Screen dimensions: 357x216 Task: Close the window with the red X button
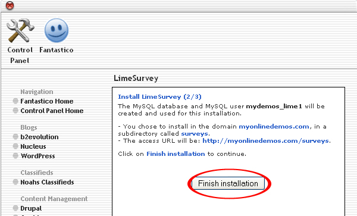coord(10,5)
